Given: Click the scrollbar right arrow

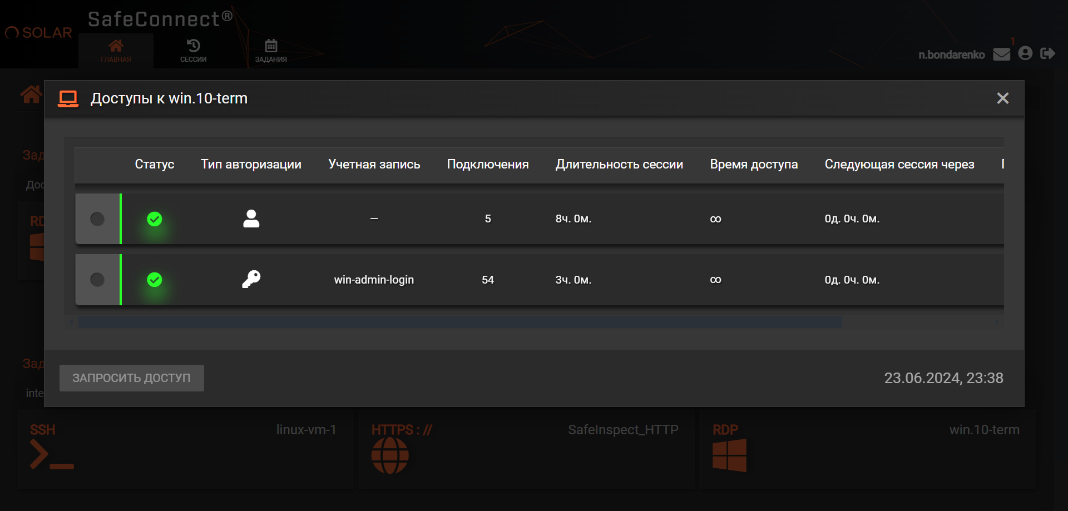Looking at the screenshot, I should pyautogui.click(x=997, y=323).
